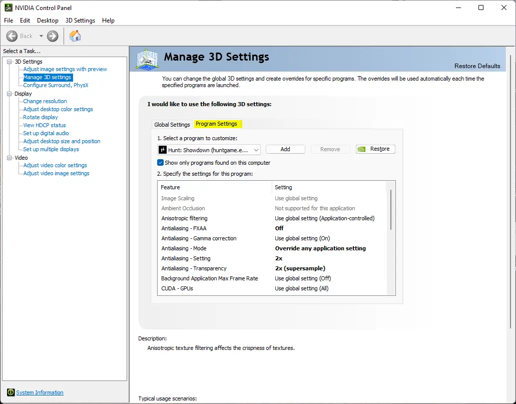Image resolution: width=516 pixels, height=404 pixels.
Task: Collapse the 3D Settings tree node
Action: 9,62
